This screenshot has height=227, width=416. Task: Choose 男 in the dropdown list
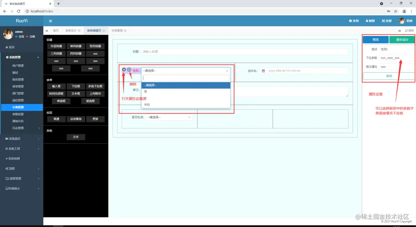pos(186,92)
